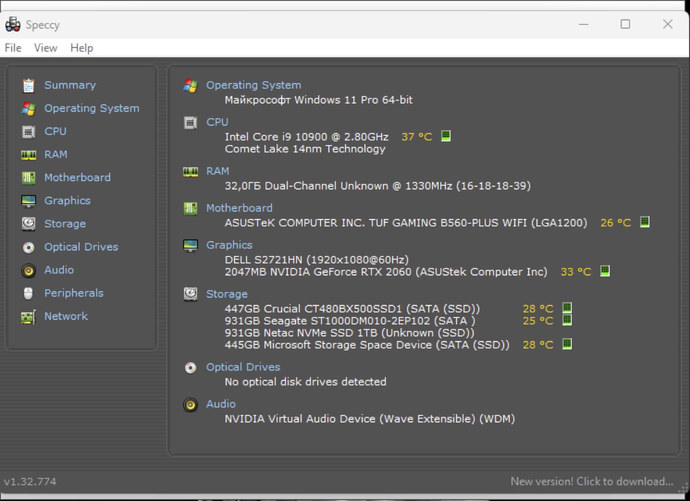Screen dimensions: 690x501
Task: Click the Graphics monitor icon in sidebar
Action: [28, 201]
